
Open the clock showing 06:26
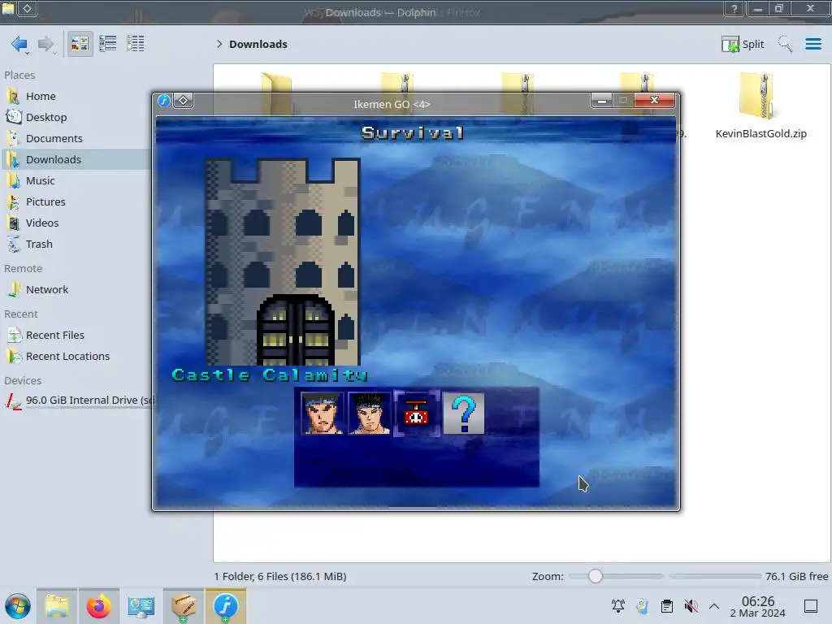(x=758, y=606)
